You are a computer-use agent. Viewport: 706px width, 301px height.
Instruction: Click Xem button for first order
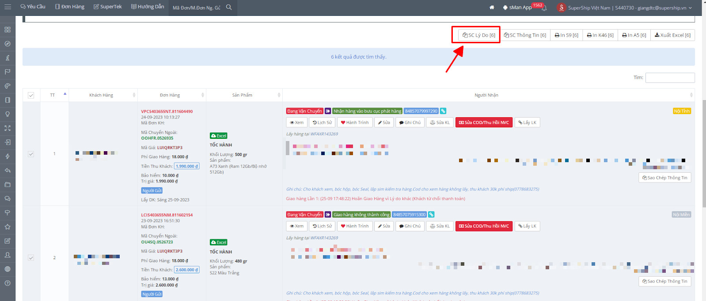(x=296, y=123)
